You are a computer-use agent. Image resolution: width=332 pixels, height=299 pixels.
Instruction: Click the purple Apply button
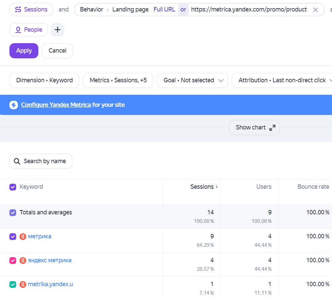(x=24, y=51)
